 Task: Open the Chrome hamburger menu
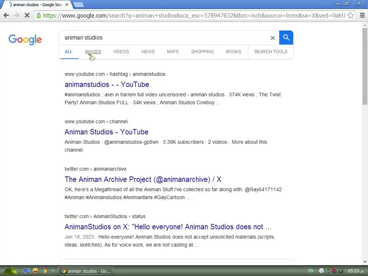[x=362, y=15]
